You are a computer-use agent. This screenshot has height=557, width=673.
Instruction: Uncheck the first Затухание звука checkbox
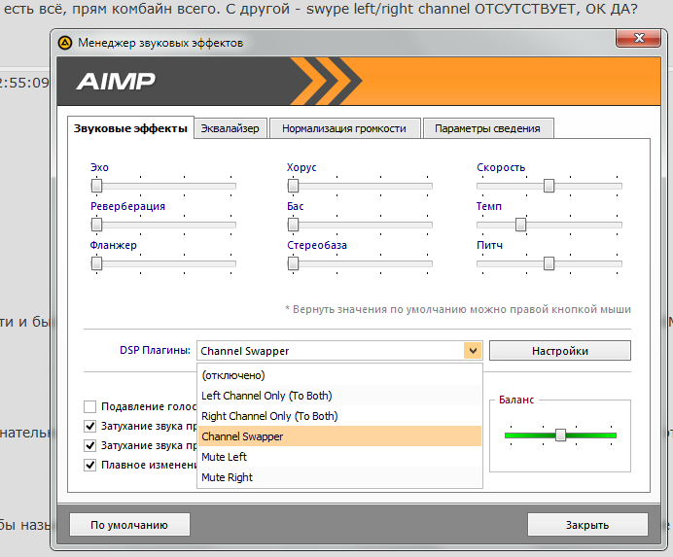point(89,426)
